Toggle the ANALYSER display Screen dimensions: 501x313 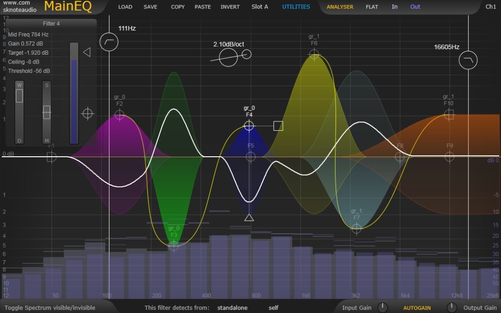coord(340,6)
